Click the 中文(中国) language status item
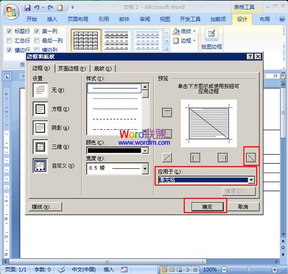 click(x=84, y=270)
